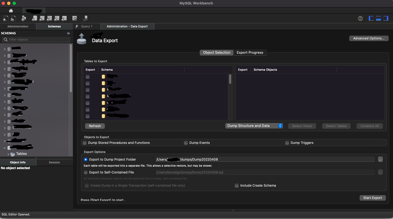The image size is (393, 219).
Task: Create a new schema icon
Action: point(34,18)
